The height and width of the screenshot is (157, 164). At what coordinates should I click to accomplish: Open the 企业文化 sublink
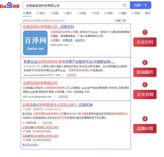coord(80,40)
